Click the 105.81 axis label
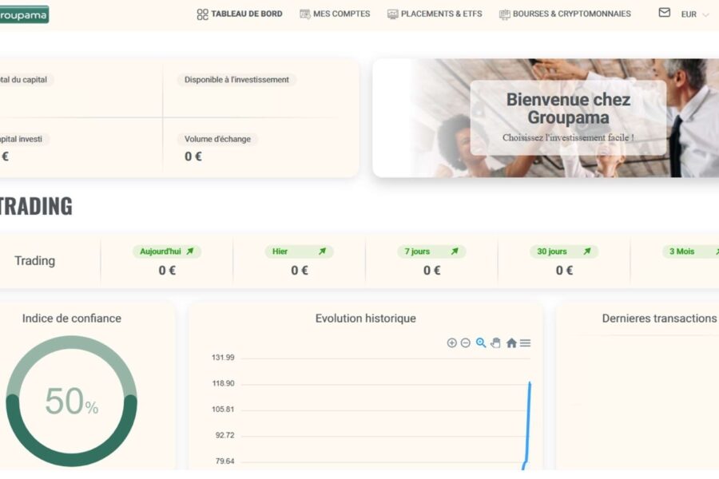719x479 pixels. click(223, 410)
